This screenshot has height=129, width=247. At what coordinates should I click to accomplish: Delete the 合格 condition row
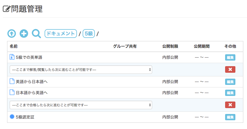point(230,105)
